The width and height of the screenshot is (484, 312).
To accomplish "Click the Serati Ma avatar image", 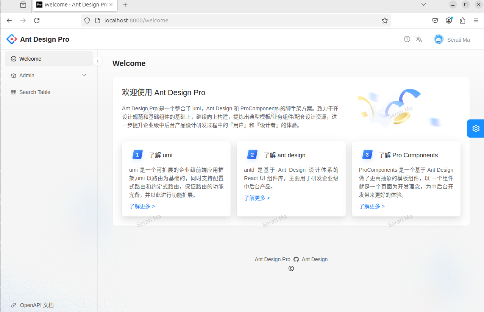I will 439,39.
